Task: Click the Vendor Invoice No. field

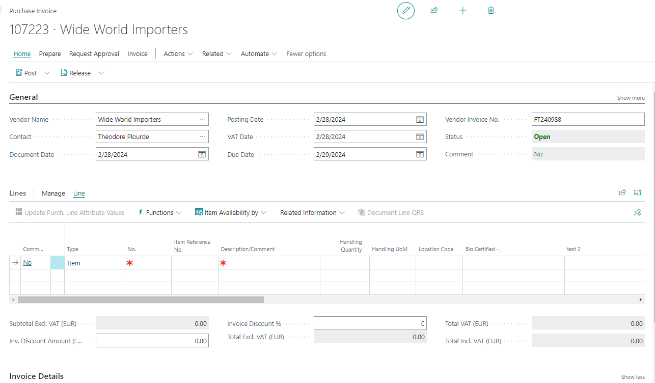Action: click(588, 120)
